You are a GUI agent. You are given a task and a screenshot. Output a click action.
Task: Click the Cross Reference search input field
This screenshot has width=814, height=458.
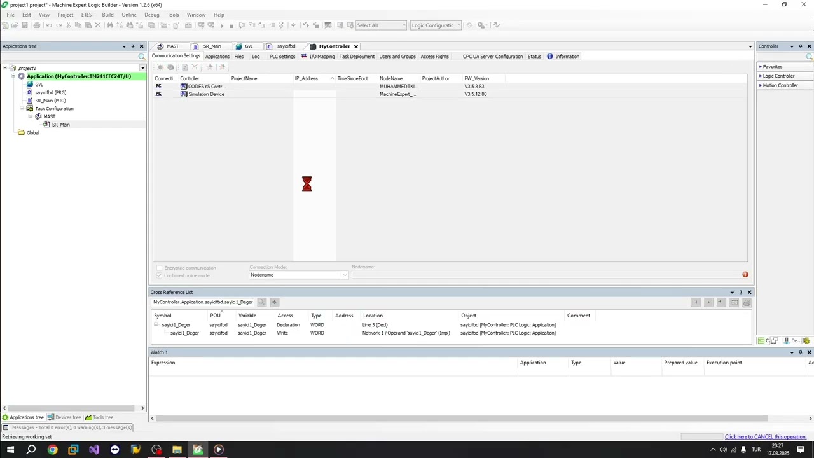point(203,302)
